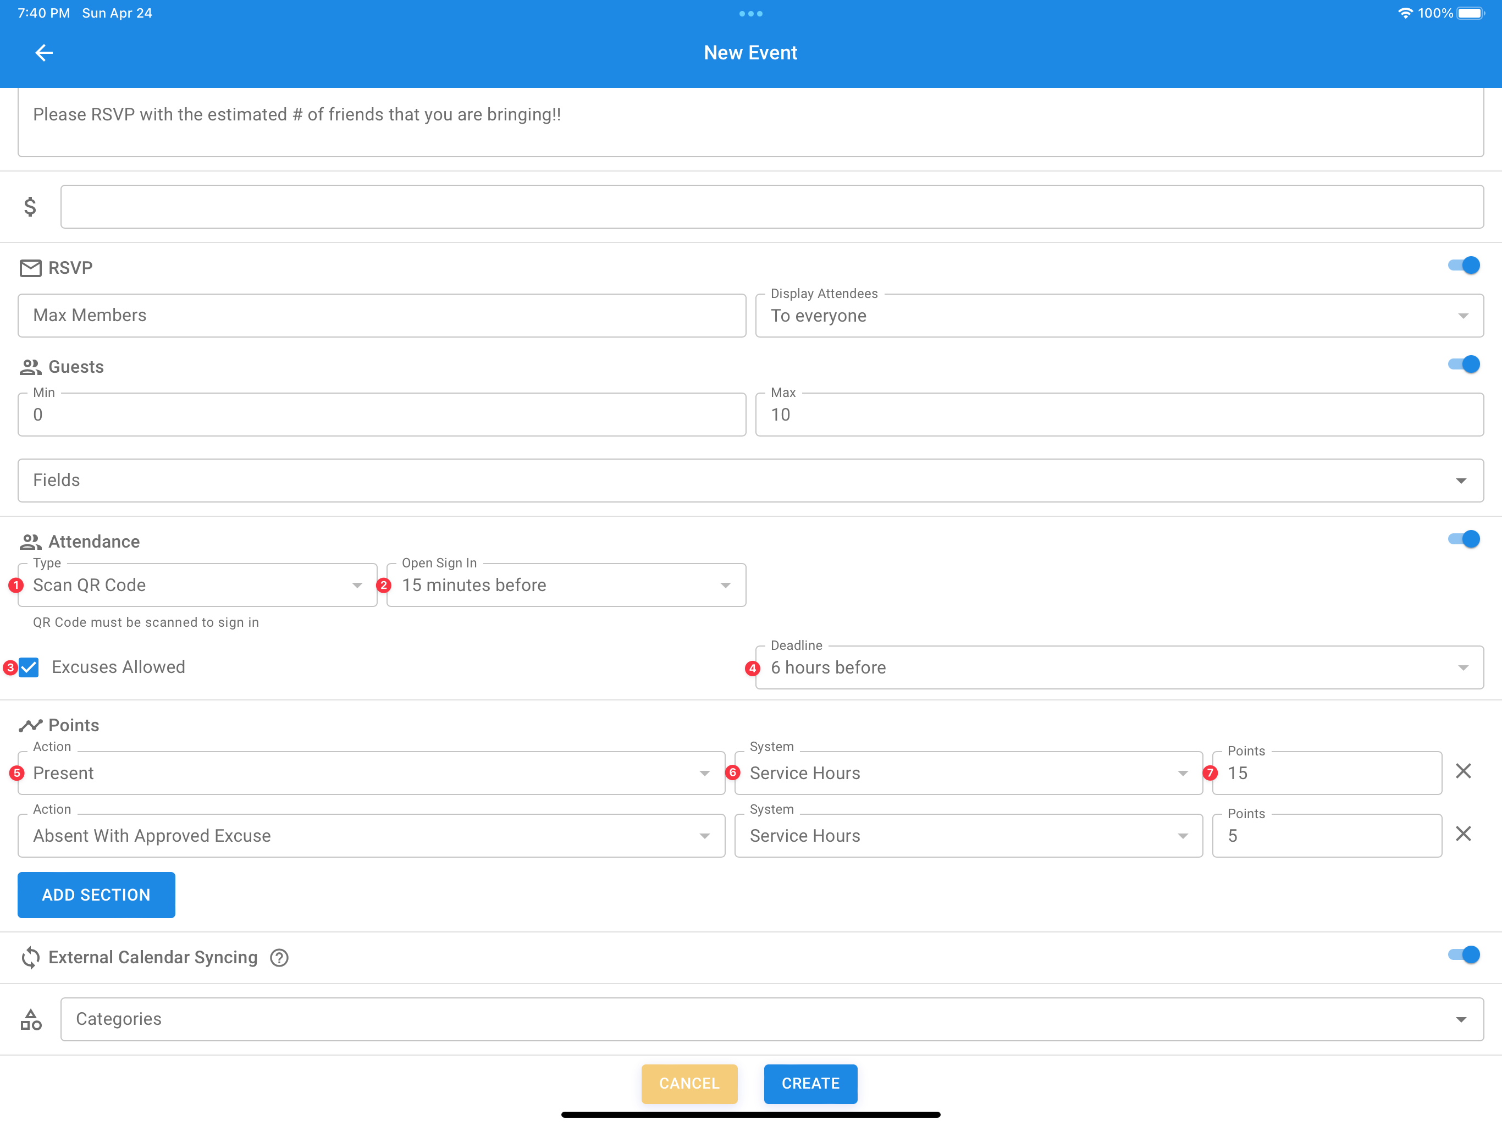This screenshot has height=1126, width=1502.
Task: Open the Display Attendees dropdown
Action: (x=1119, y=316)
